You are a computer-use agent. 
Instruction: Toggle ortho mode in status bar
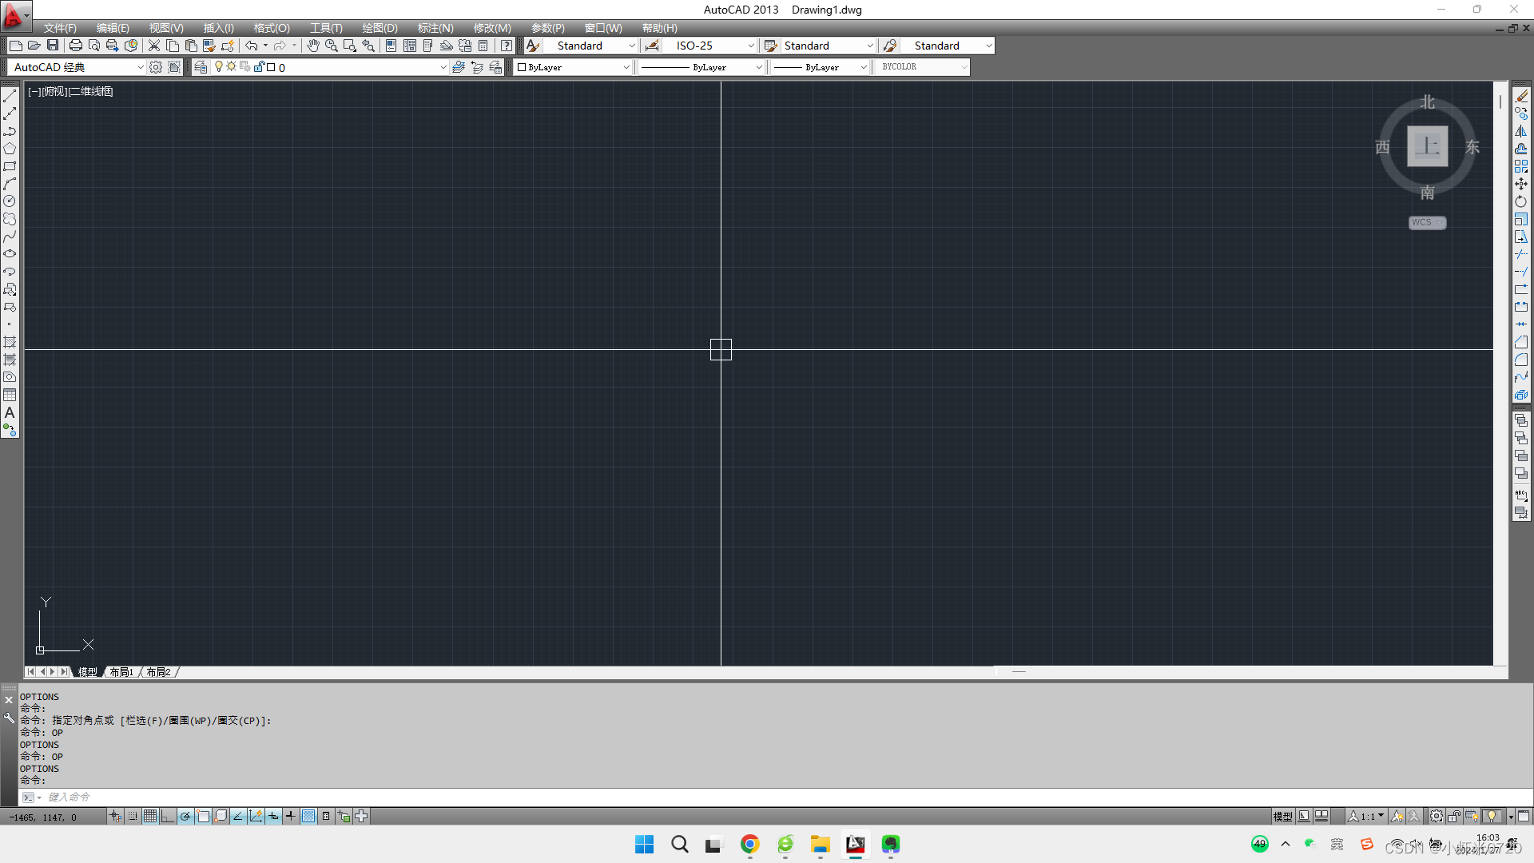(168, 816)
